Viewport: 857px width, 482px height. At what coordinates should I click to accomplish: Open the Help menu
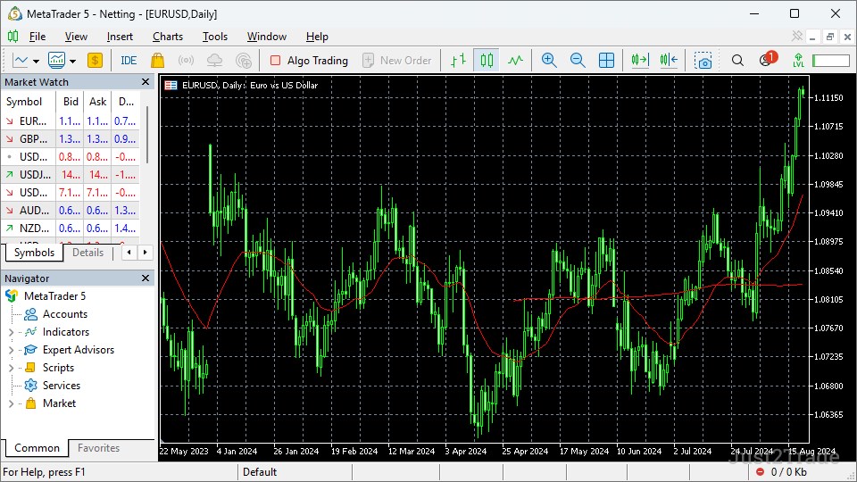pos(317,37)
